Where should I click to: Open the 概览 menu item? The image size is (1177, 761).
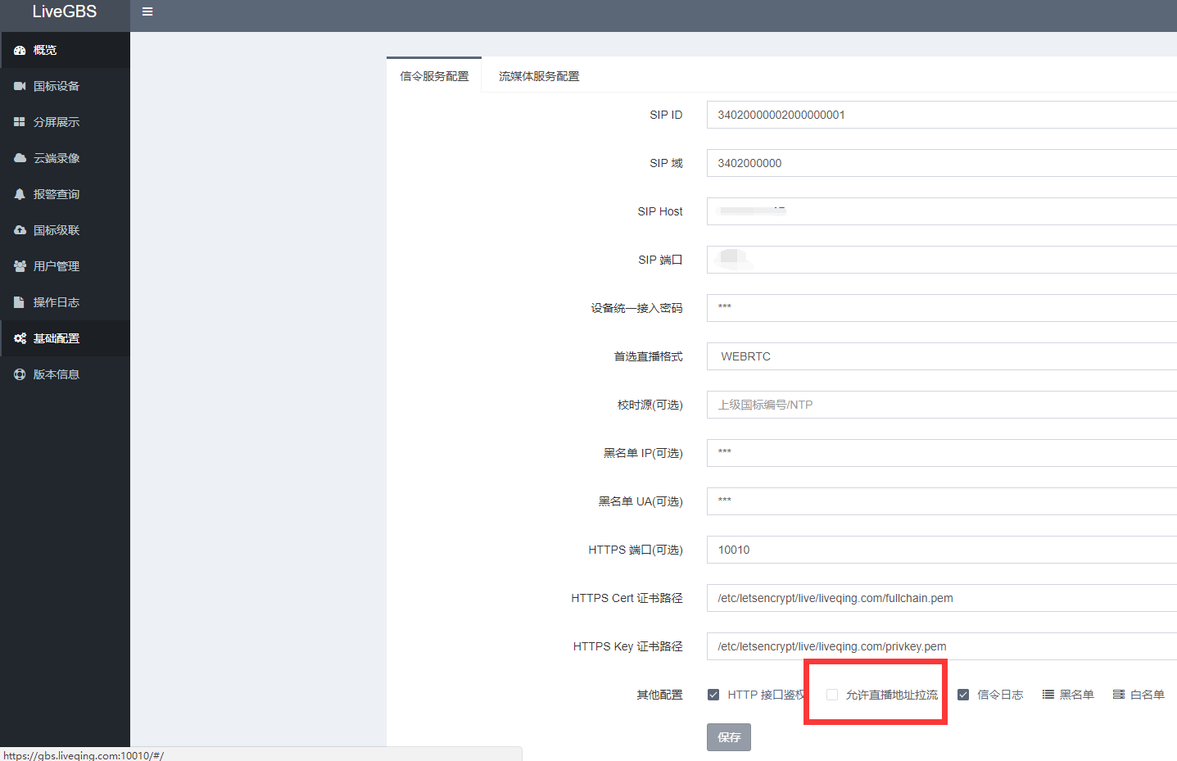(x=65, y=50)
